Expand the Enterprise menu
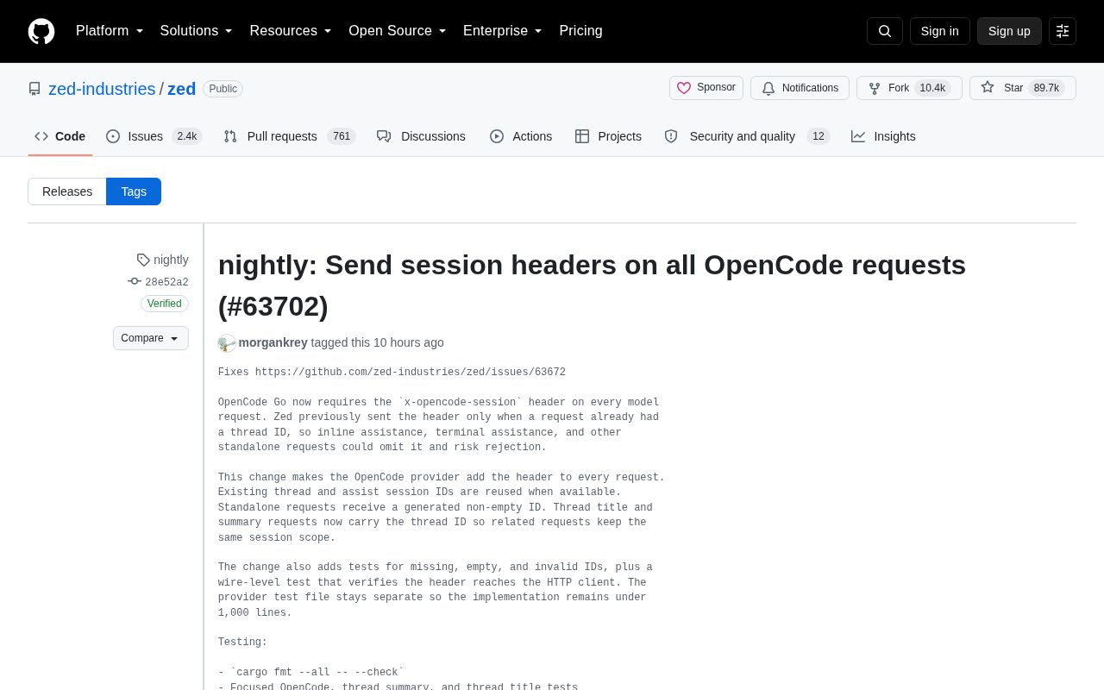 pyautogui.click(x=503, y=31)
